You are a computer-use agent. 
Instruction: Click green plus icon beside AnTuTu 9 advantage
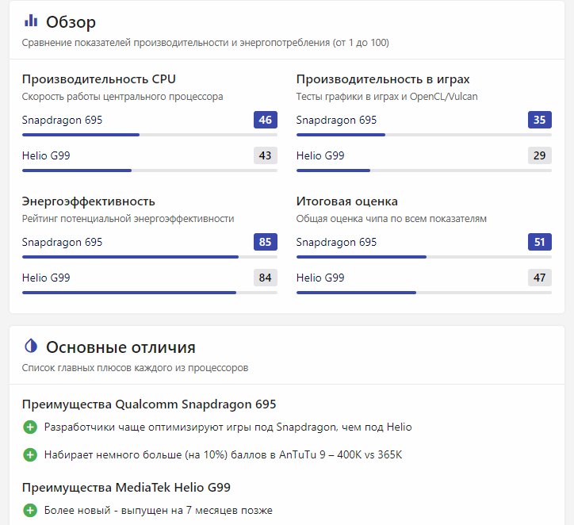click(30, 454)
